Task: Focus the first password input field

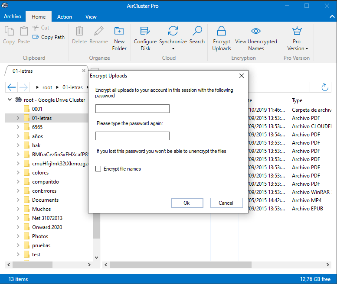Action: click(132, 109)
